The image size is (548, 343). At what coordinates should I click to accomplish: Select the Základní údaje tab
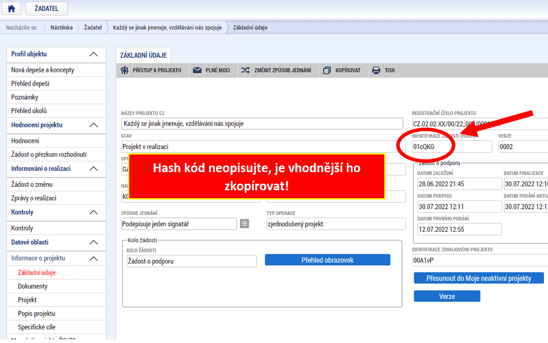pyautogui.click(x=143, y=55)
